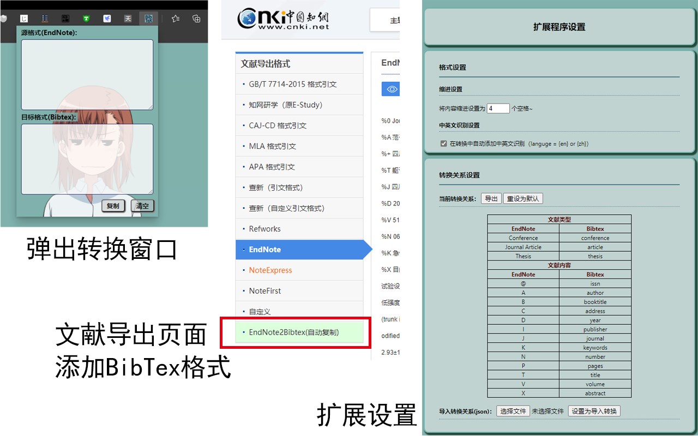Open the browser collections icon

[x=196, y=19]
